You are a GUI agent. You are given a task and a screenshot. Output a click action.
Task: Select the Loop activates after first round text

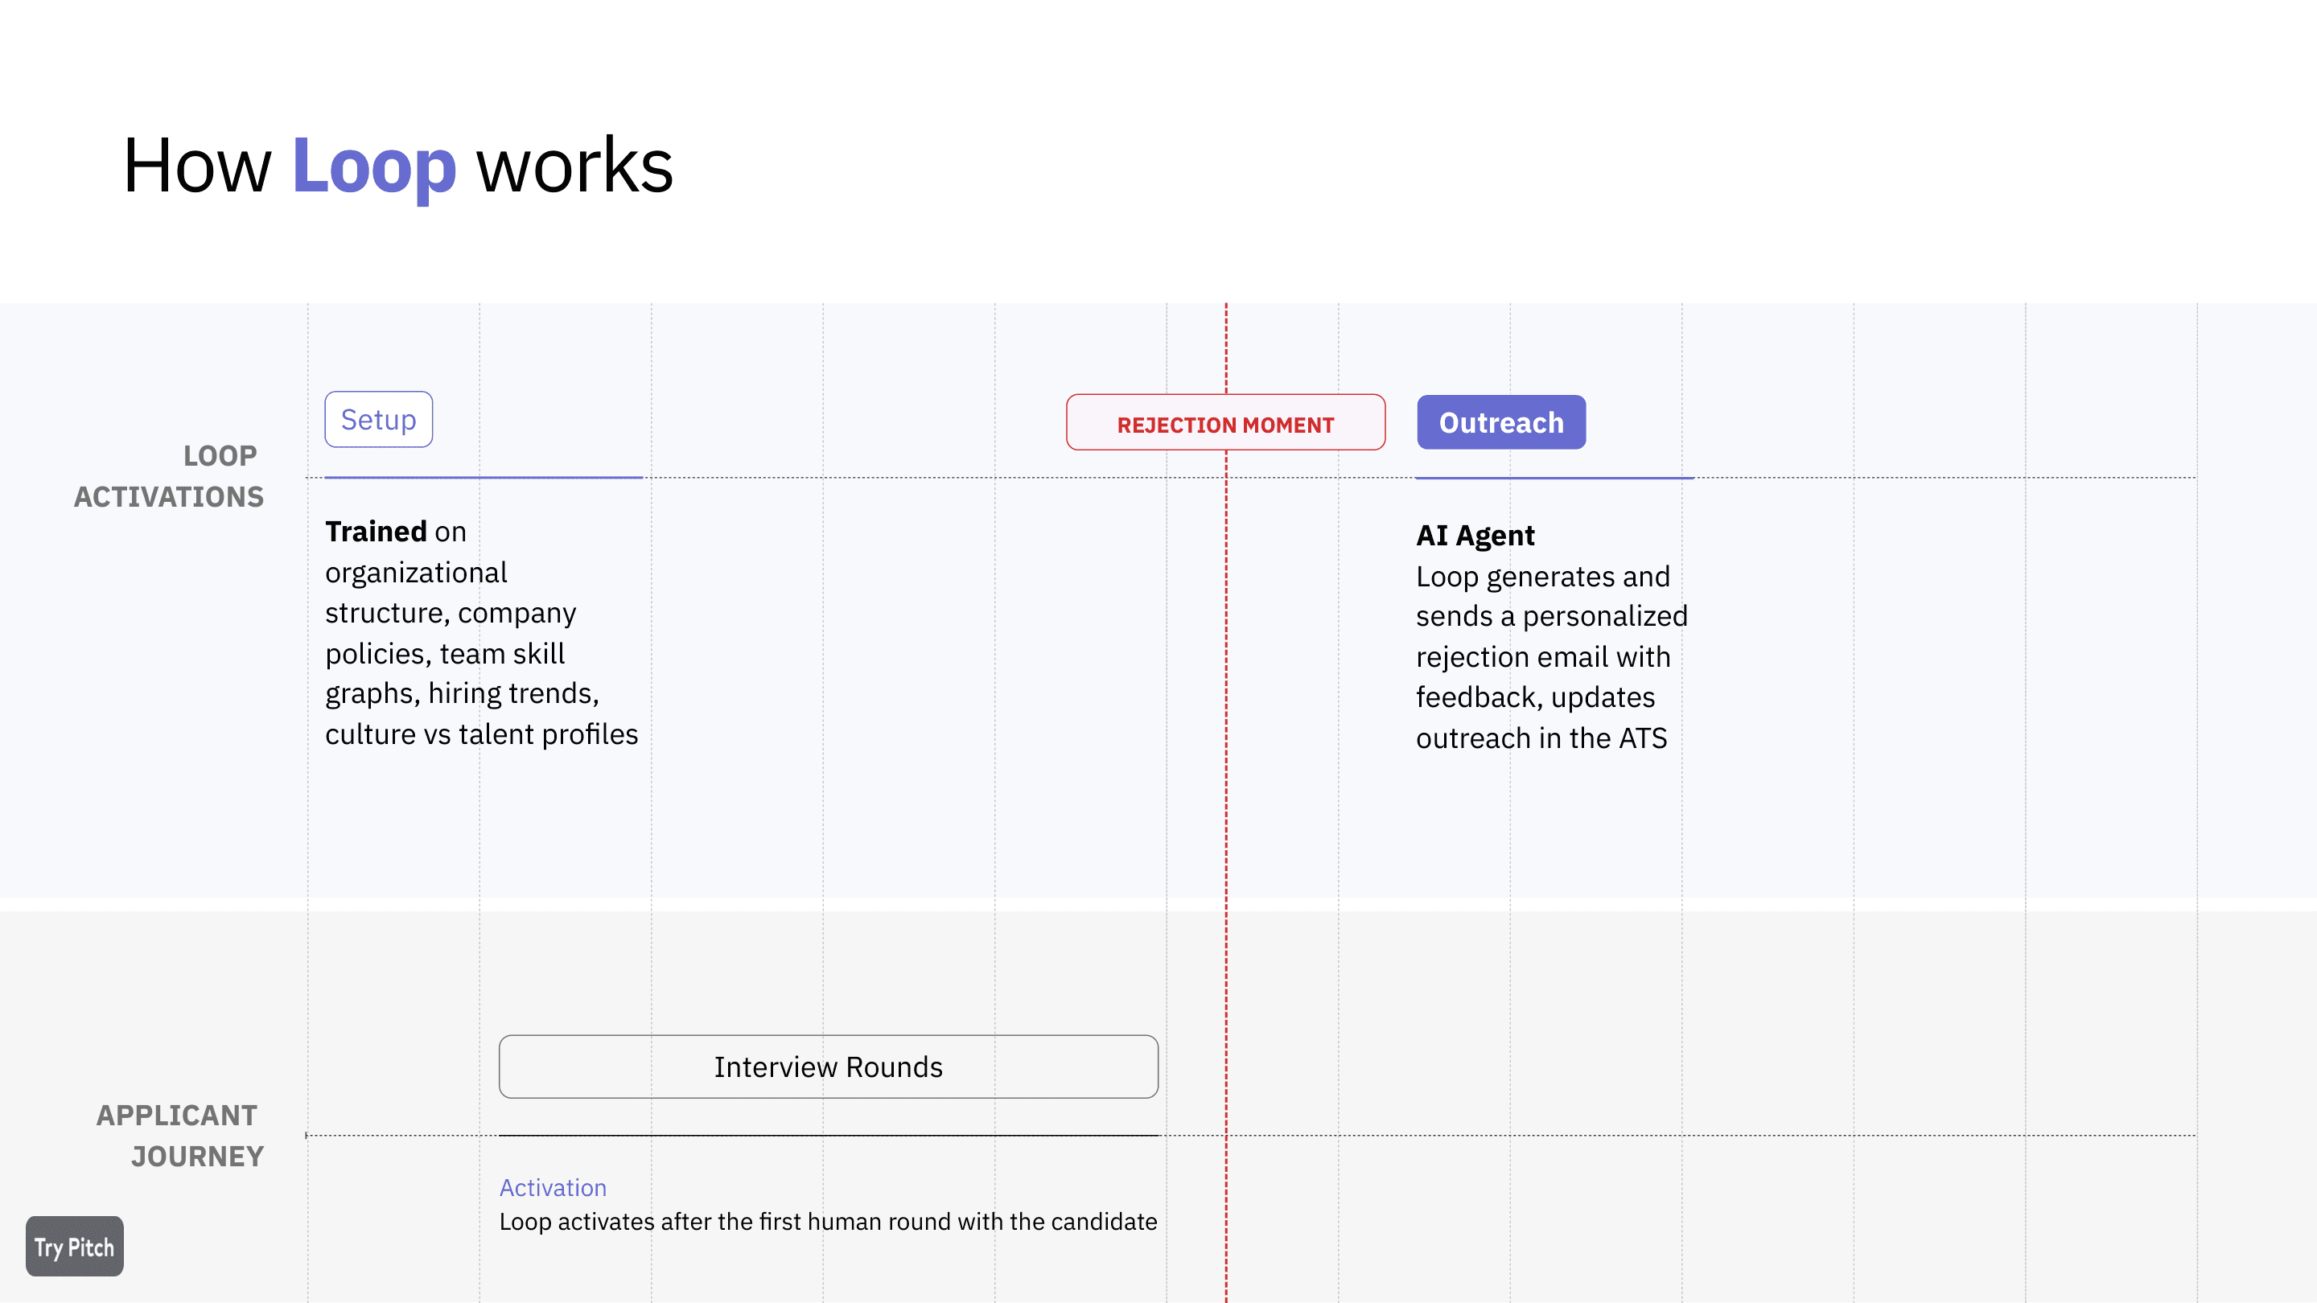tap(829, 1221)
